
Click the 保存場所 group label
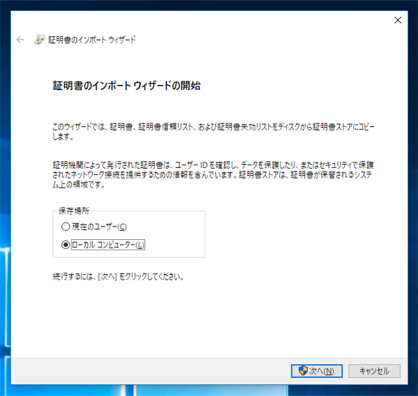(74, 211)
